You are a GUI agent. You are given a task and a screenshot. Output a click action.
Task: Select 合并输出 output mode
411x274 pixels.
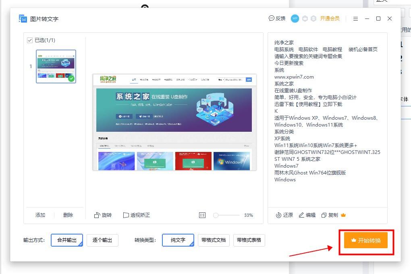pyautogui.click(x=67, y=240)
